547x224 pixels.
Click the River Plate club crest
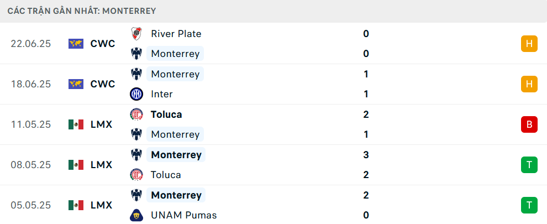[136, 34]
